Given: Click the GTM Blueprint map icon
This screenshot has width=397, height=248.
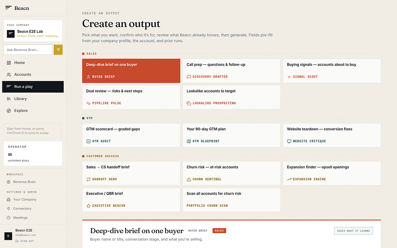Looking at the screenshot, I should (189, 141).
